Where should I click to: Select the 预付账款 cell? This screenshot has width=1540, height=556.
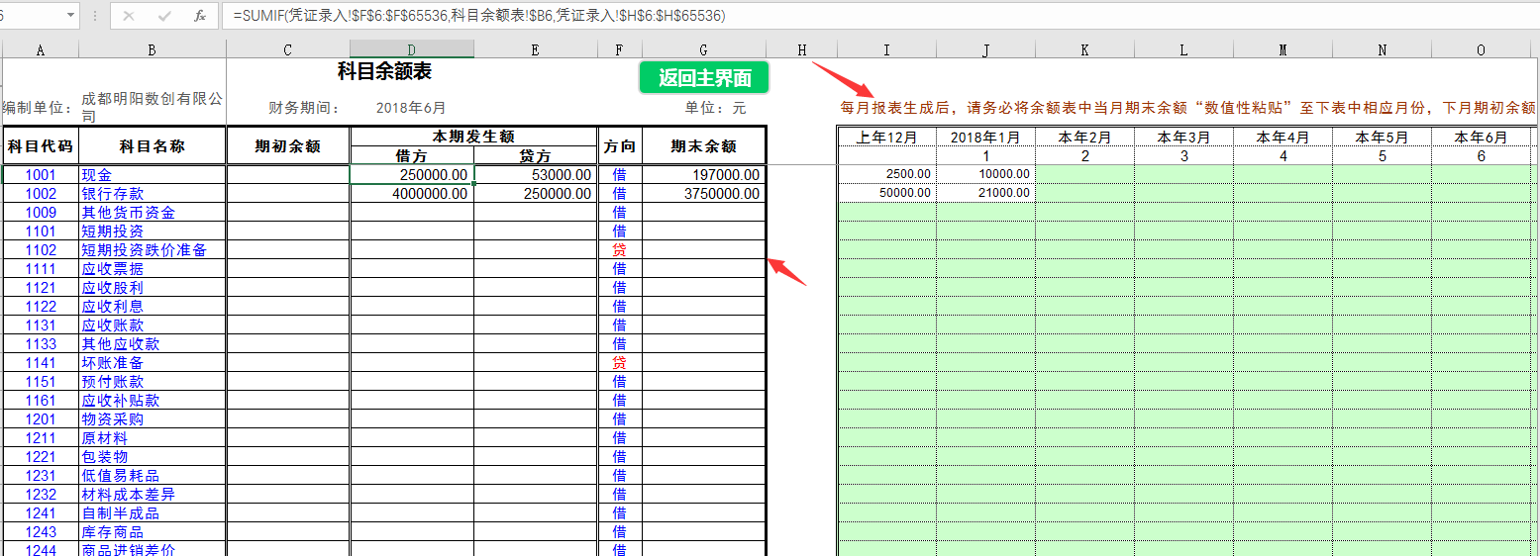click(153, 382)
